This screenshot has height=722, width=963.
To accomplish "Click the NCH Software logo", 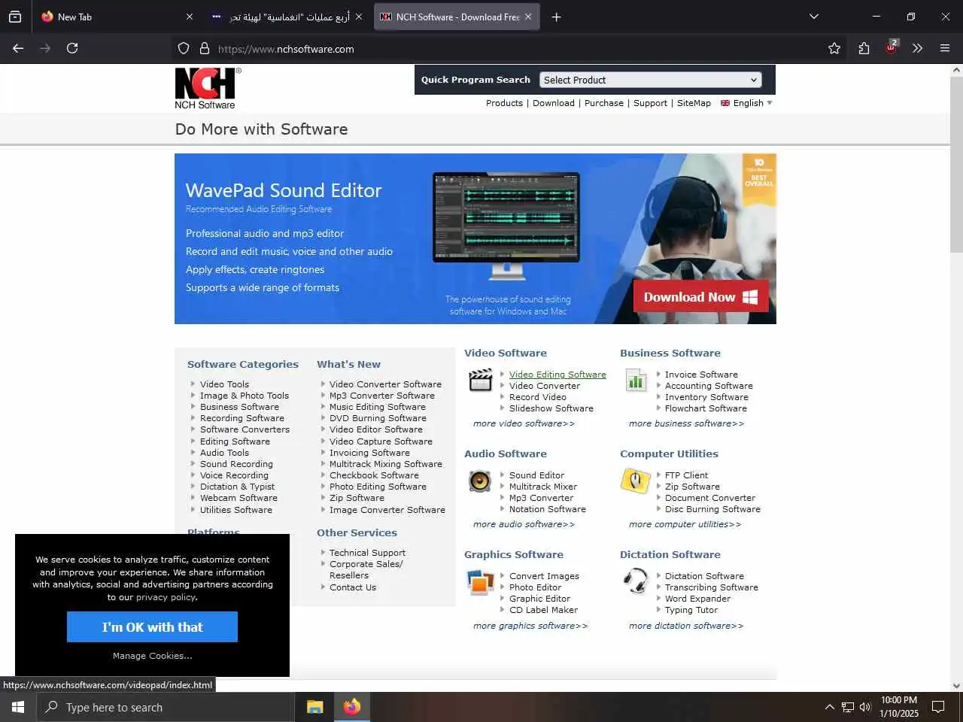I will (x=208, y=88).
